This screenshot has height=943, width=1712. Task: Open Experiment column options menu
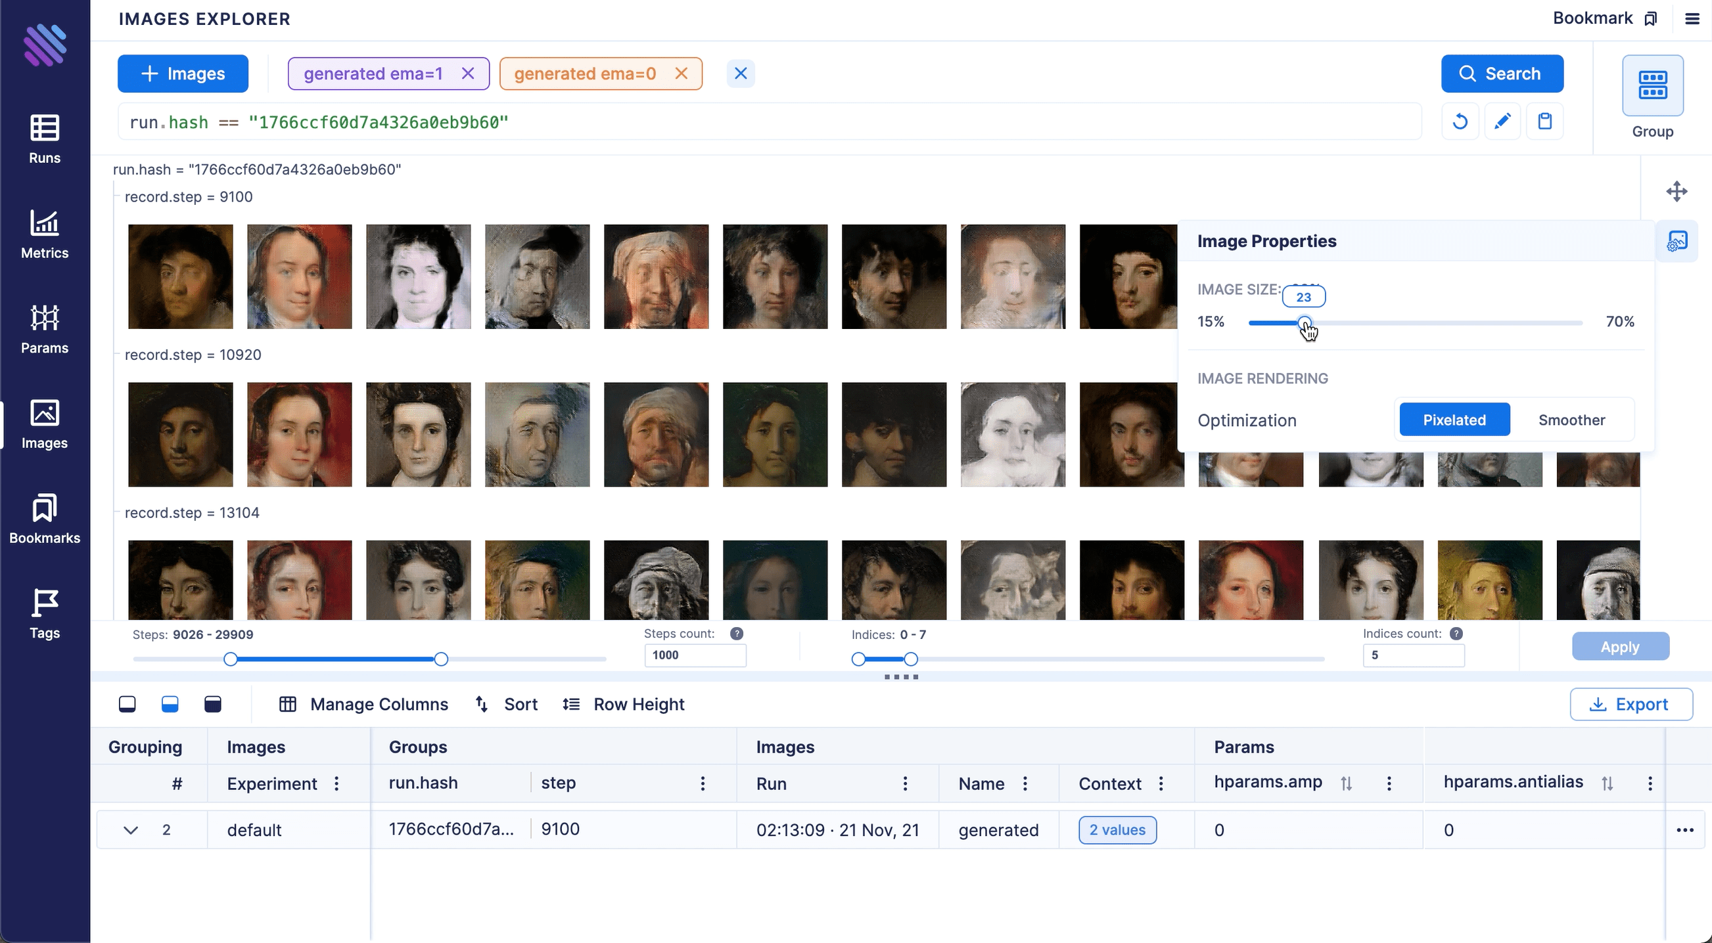tap(337, 784)
